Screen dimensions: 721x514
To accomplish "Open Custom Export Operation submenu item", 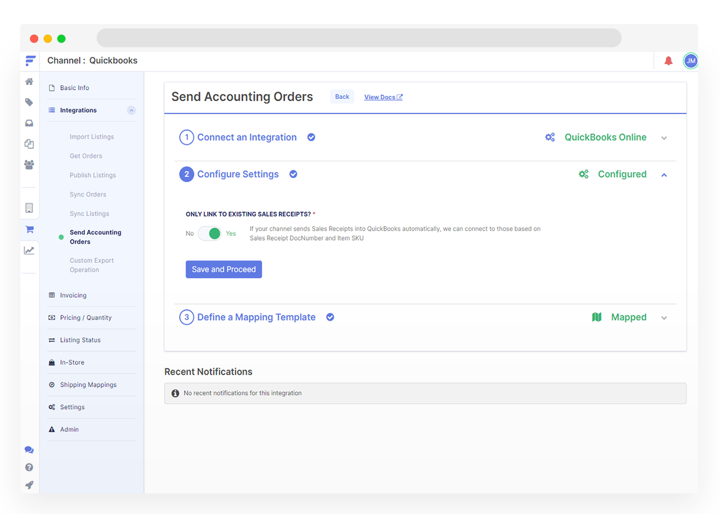I will point(92,265).
